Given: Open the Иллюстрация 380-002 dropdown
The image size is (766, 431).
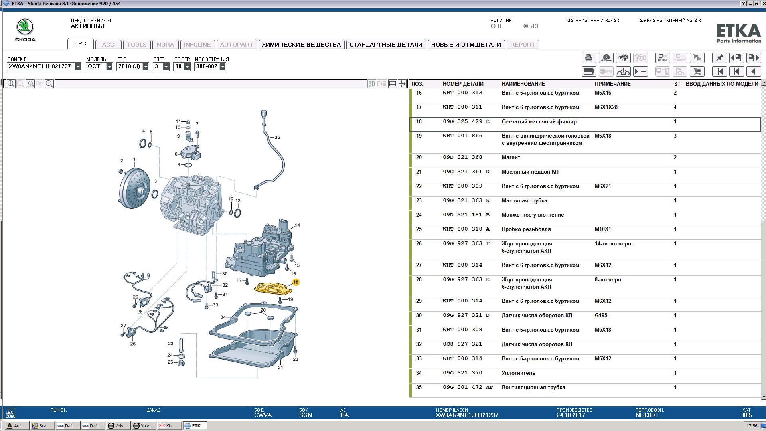Looking at the screenshot, I should (223, 67).
